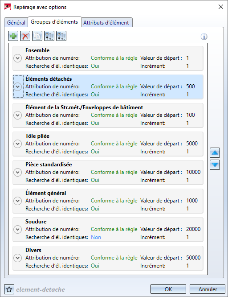This screenshot has height=297, width=228.
Task: Expand the Éléments détachés group chevron
Action: (x=18, y=87)
